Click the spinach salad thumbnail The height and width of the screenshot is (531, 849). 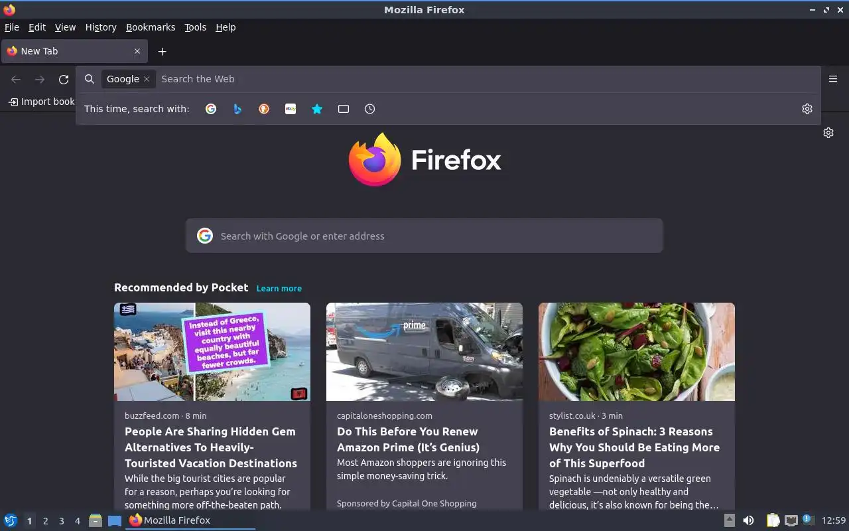[x=637, y=352]
